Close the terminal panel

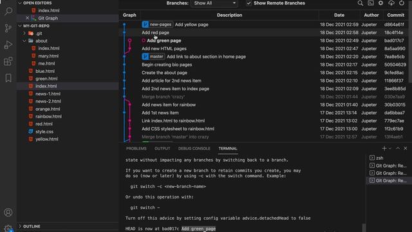pyautogui.click(x=405, y=148)
